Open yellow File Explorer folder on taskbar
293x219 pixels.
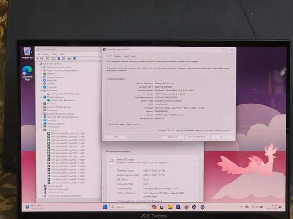point(170,207)
